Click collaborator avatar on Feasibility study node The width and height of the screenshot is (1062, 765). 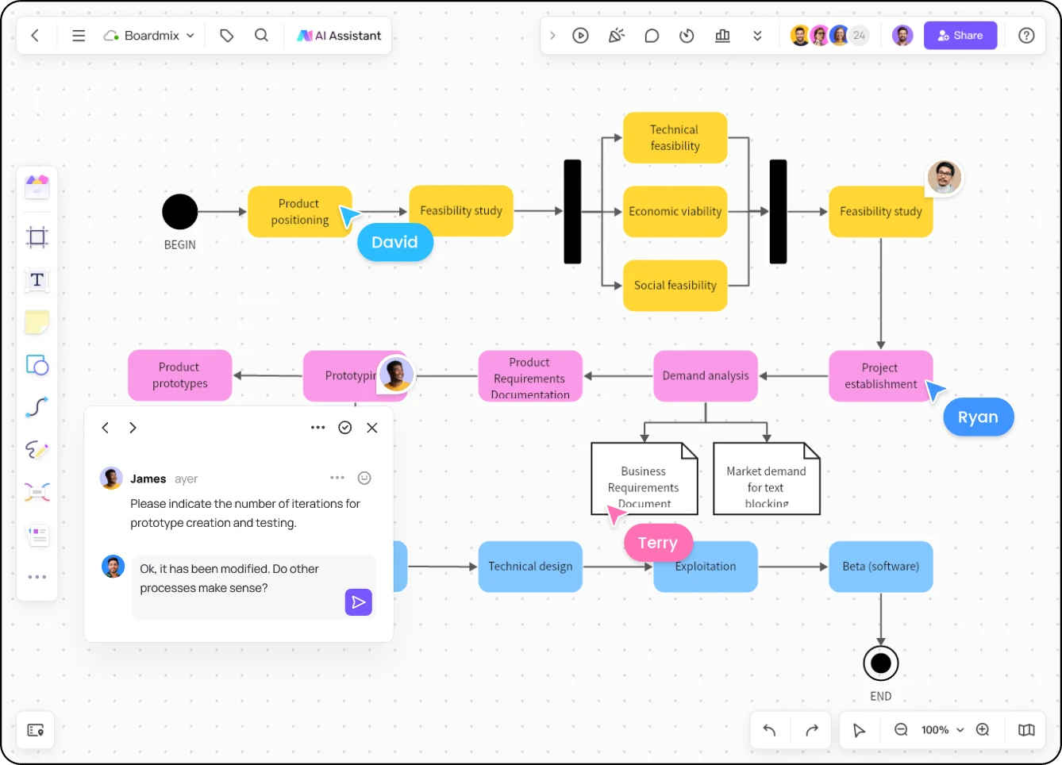pyautogui.click(x=945, y=177)
